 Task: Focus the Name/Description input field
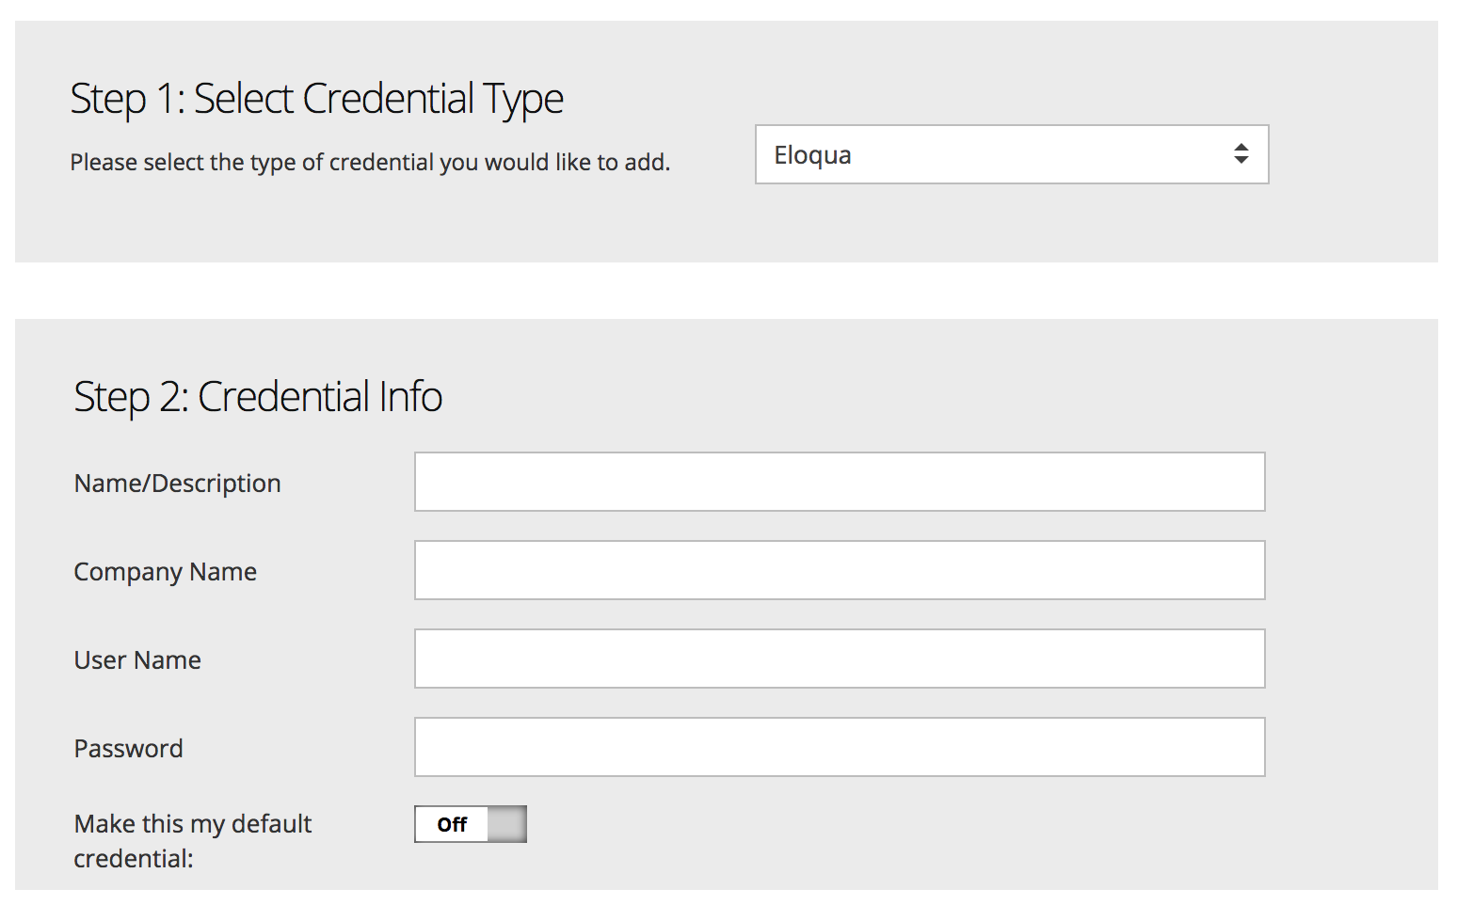pyautogui.click(x=840, y=482)
